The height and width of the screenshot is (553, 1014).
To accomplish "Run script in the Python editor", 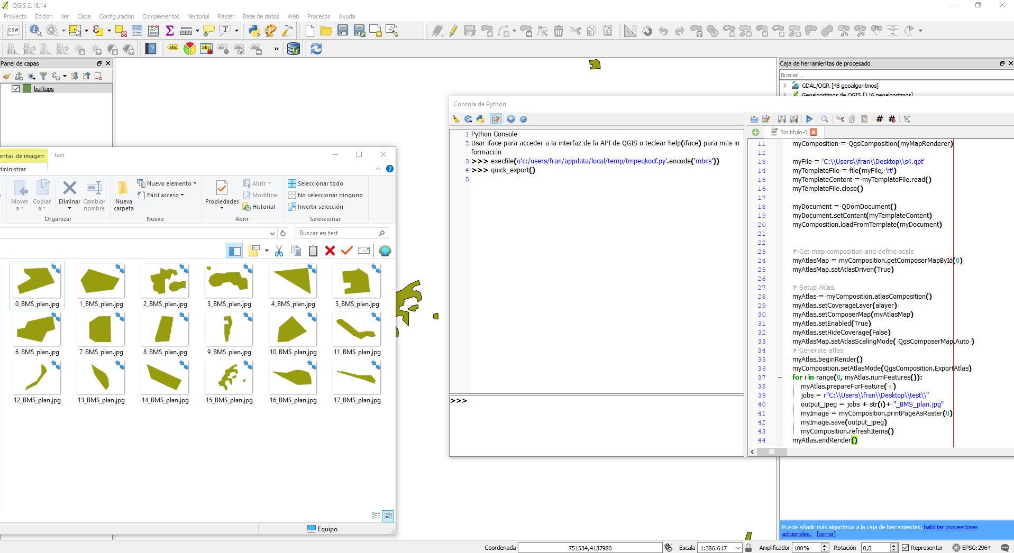I will pos(809,119).
